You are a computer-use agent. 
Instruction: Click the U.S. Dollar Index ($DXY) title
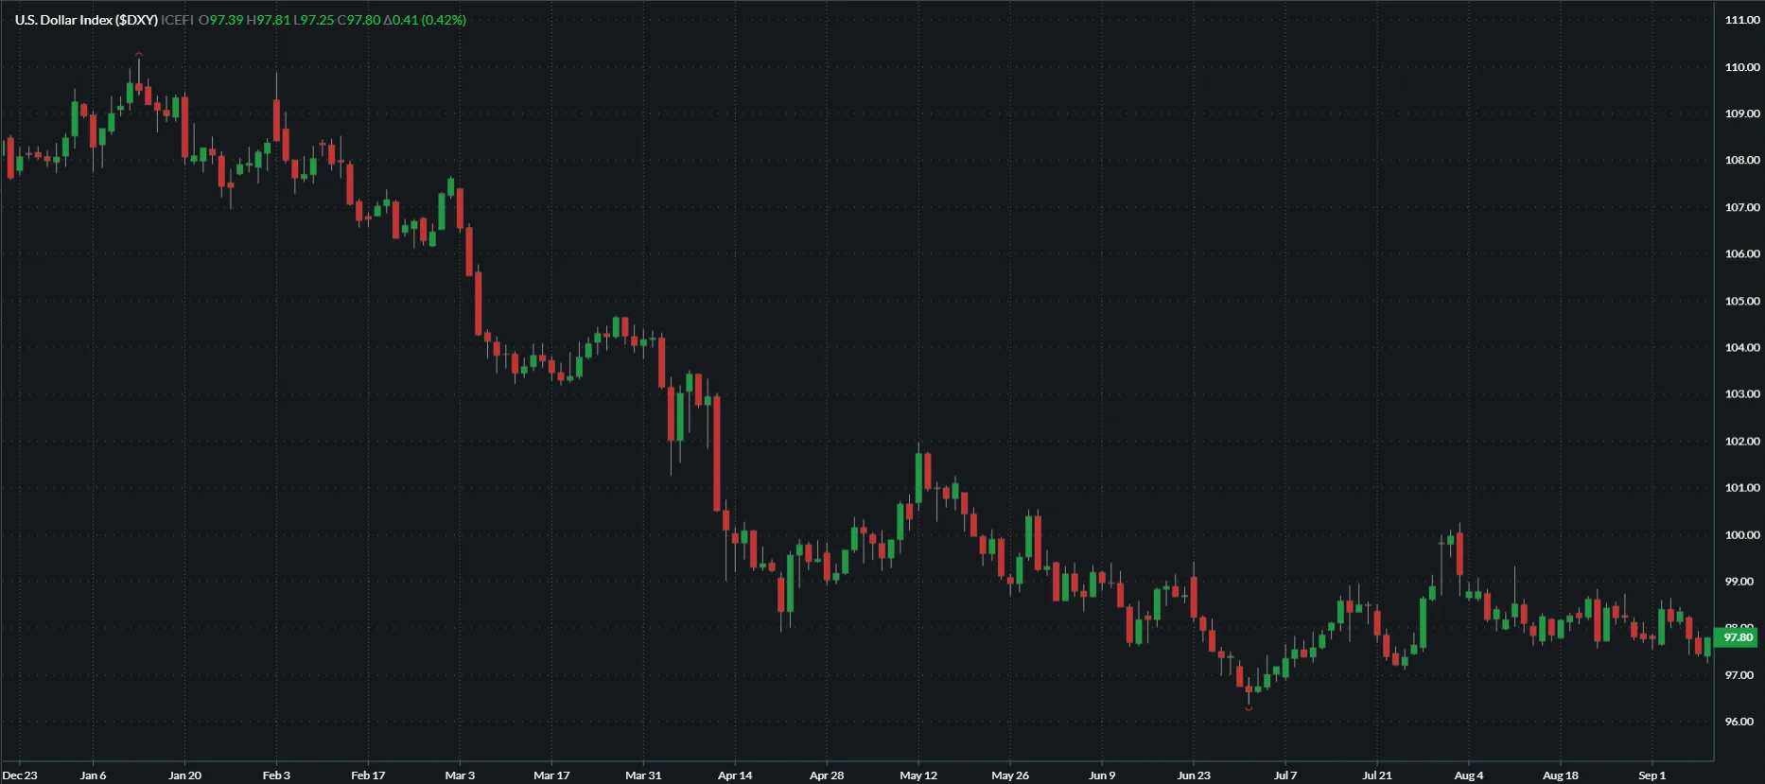[86, 20]
